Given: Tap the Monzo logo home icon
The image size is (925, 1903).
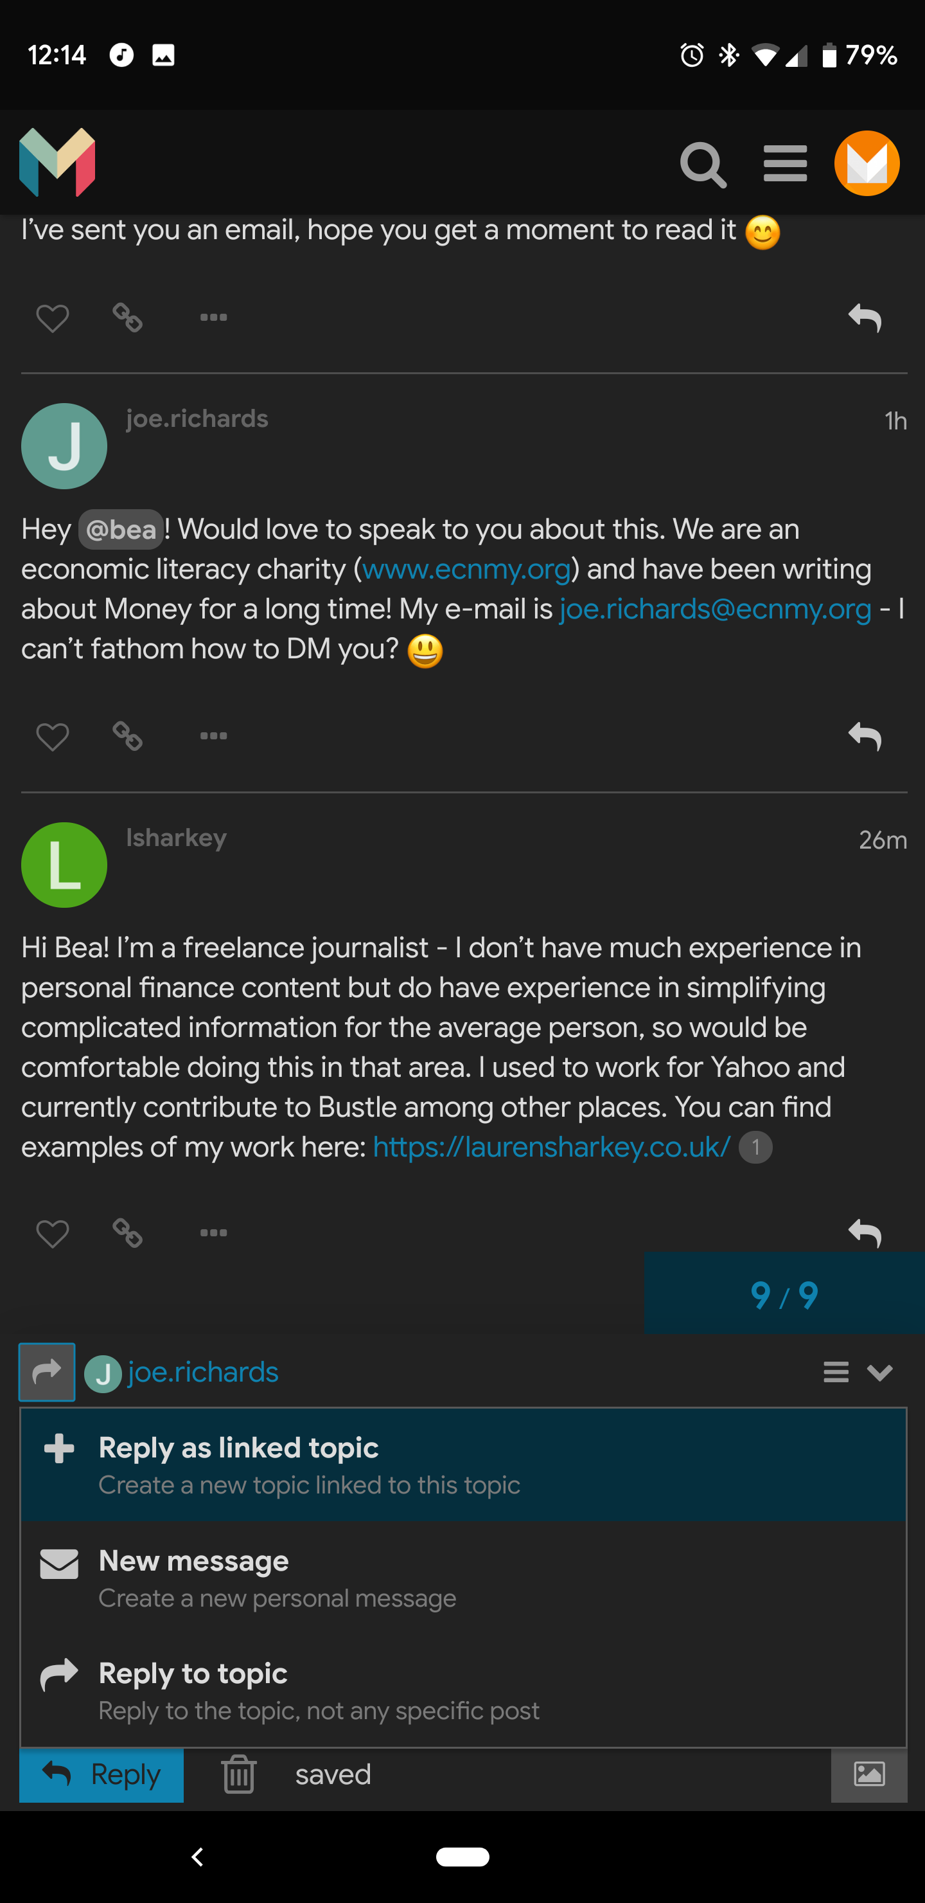Looking at the screenshot, I should point(58,163).
